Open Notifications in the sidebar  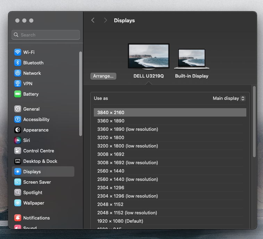36,218
